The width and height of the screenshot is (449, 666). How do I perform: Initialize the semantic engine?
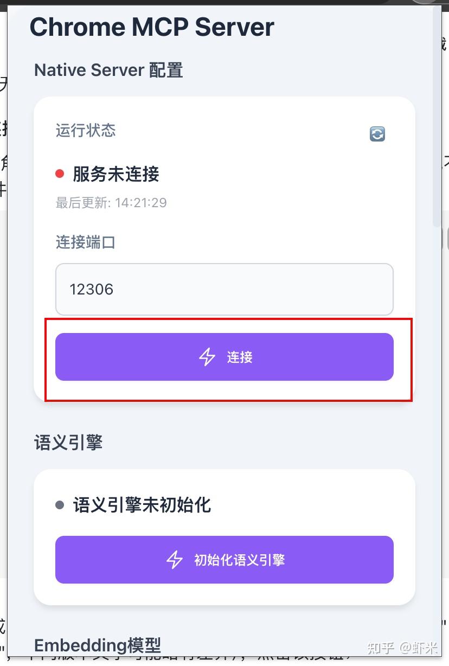[224, 559]
